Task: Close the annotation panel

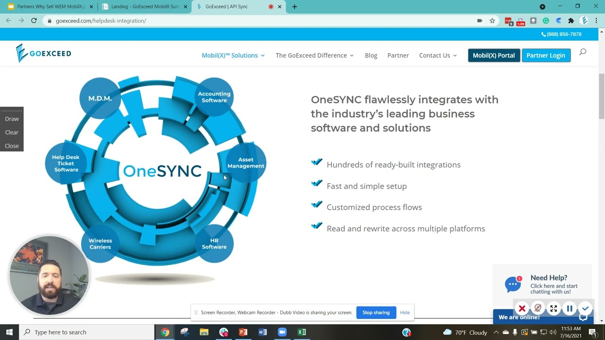Action: coord(12,146)
